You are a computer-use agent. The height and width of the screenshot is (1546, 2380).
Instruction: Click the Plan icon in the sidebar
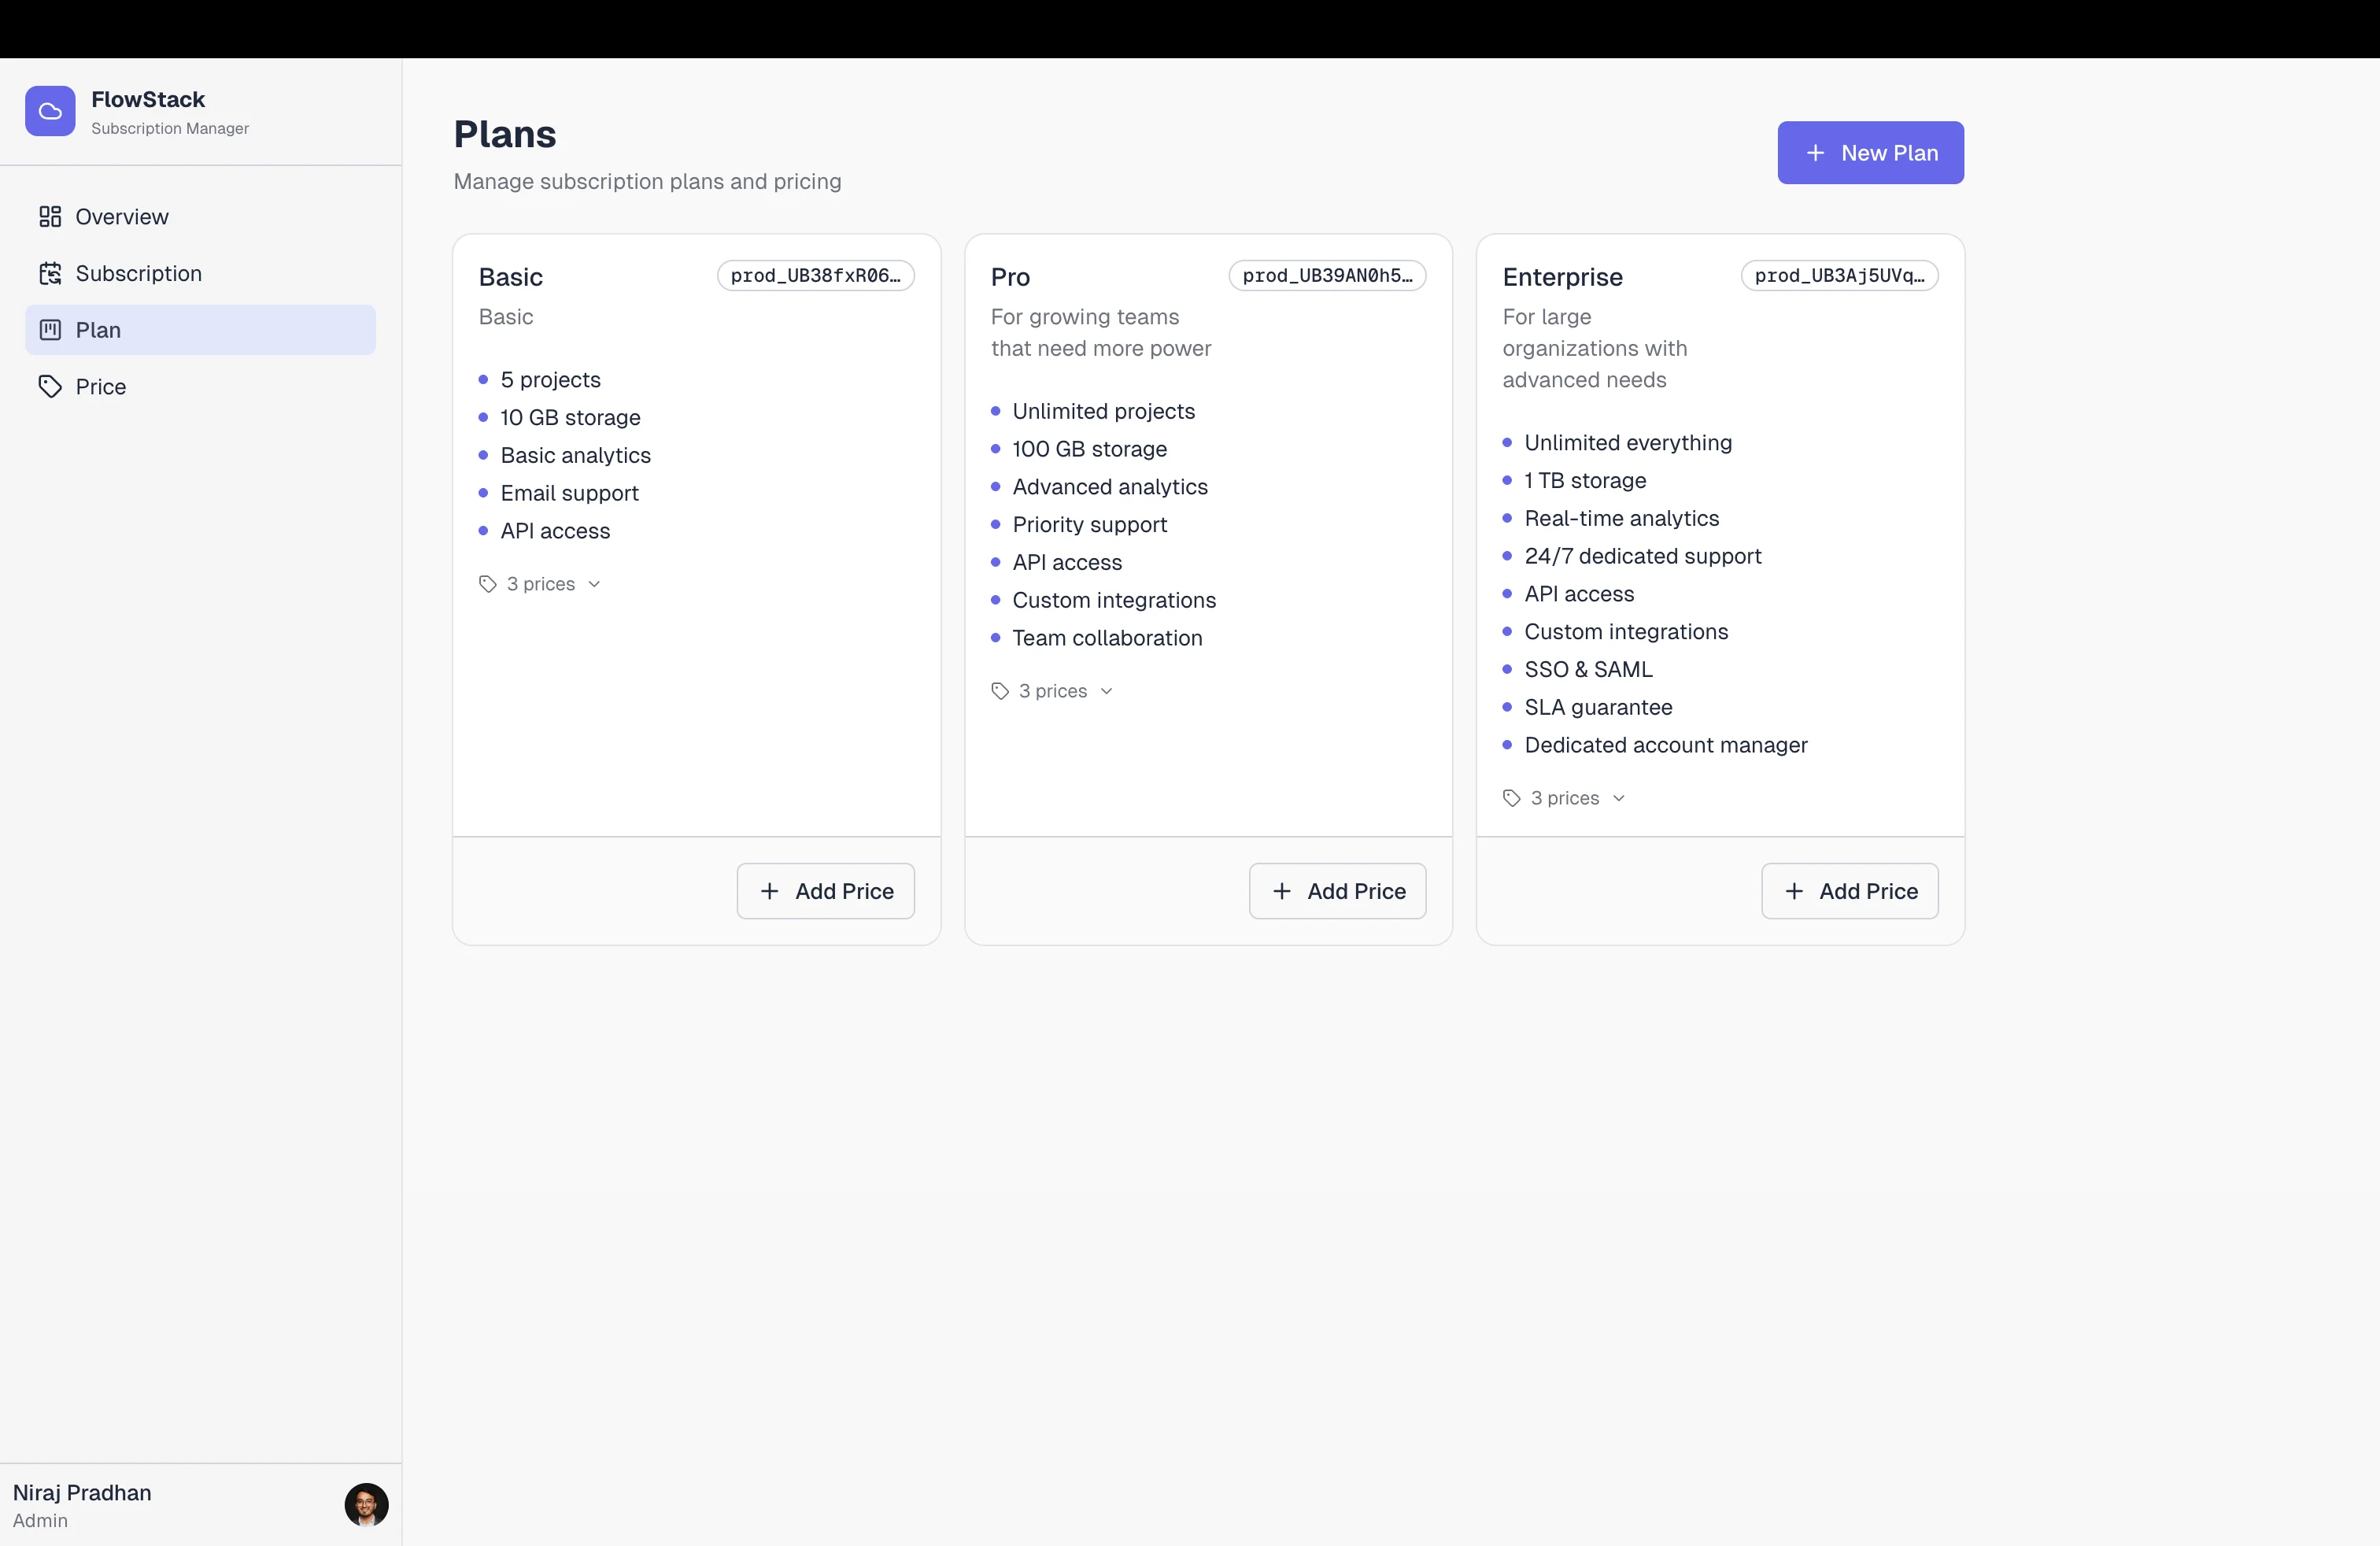coord(51,330)
